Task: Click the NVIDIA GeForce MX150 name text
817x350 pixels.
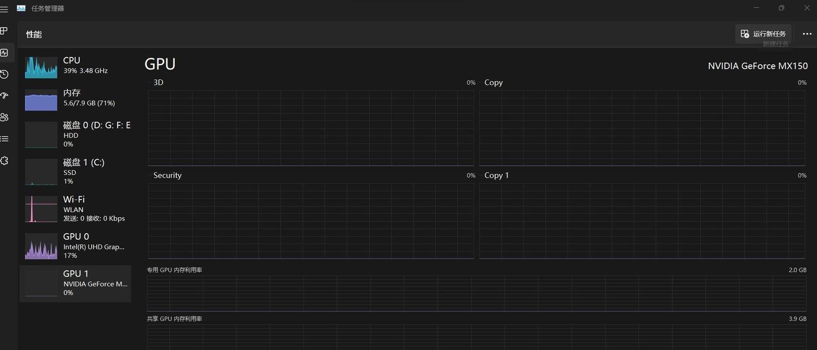Action: [x=758, y=66]
